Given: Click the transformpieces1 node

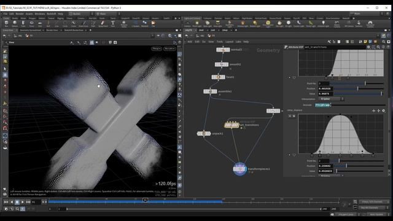Looking at the screenshot, I should (x=239, y=169).
